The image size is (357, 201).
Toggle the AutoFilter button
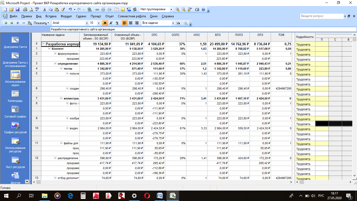178,23
